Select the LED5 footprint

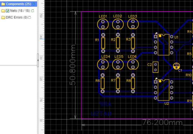[118, 64]
